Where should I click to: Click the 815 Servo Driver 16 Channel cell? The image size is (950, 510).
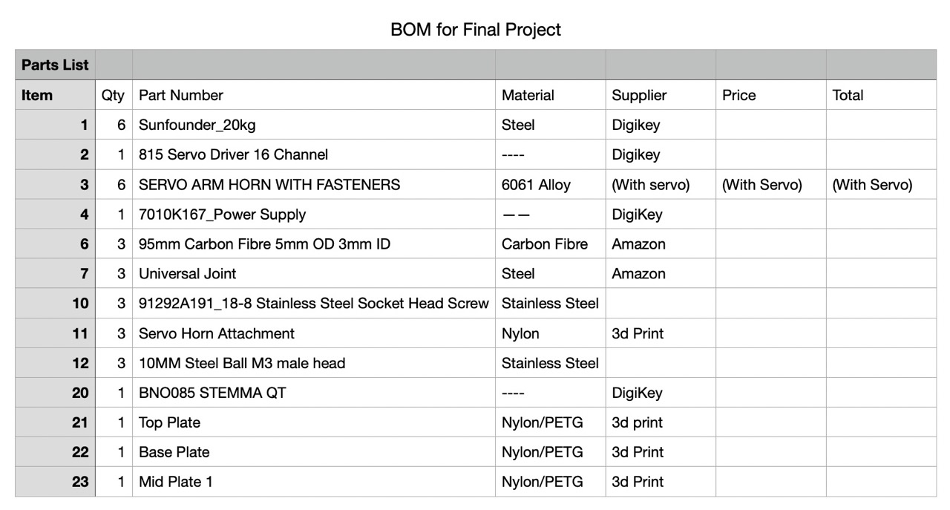314,154
